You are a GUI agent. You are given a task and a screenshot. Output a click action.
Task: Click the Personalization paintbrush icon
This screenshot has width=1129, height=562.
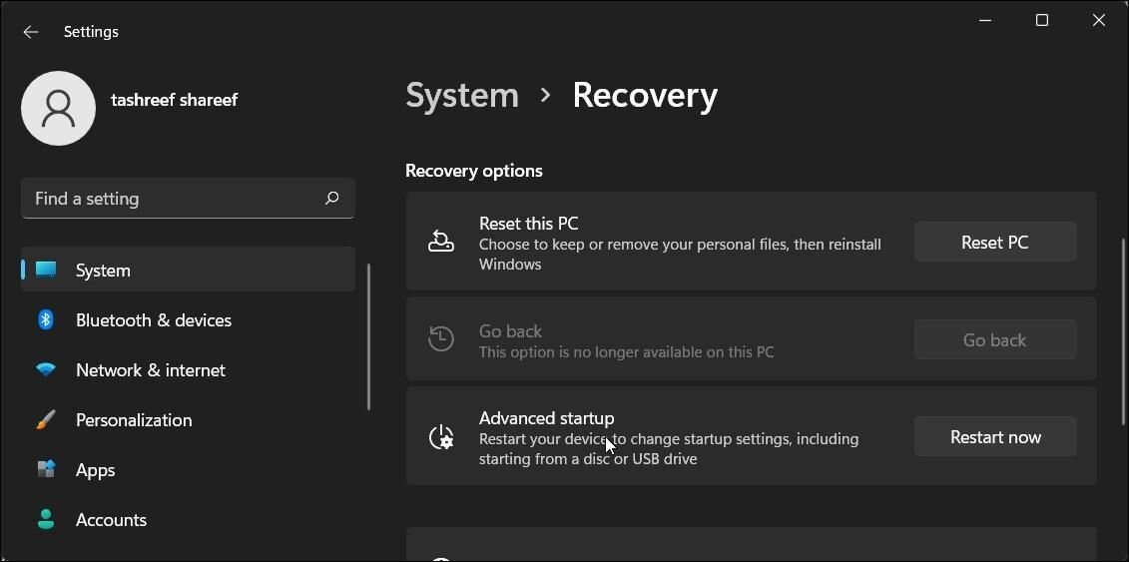[46, 420]
